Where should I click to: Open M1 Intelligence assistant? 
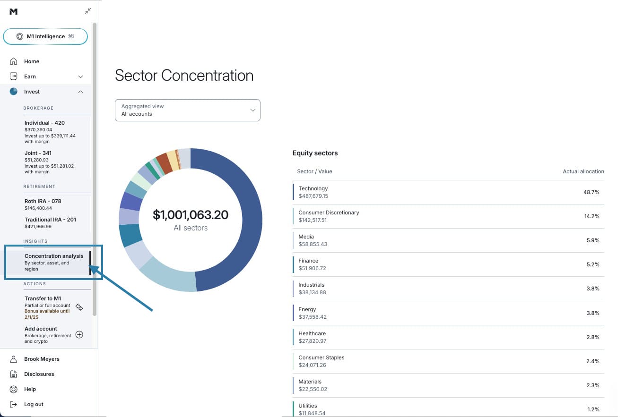click(45, 36)
